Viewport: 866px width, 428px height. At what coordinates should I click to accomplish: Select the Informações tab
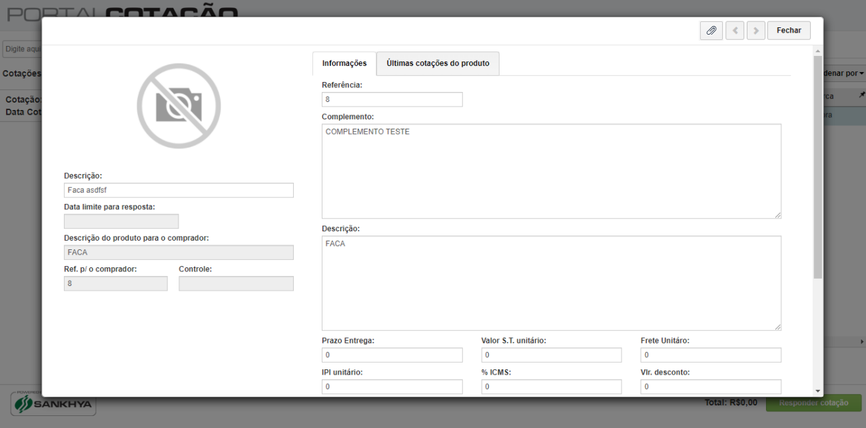pyautogui.click(x=344, y=63)
